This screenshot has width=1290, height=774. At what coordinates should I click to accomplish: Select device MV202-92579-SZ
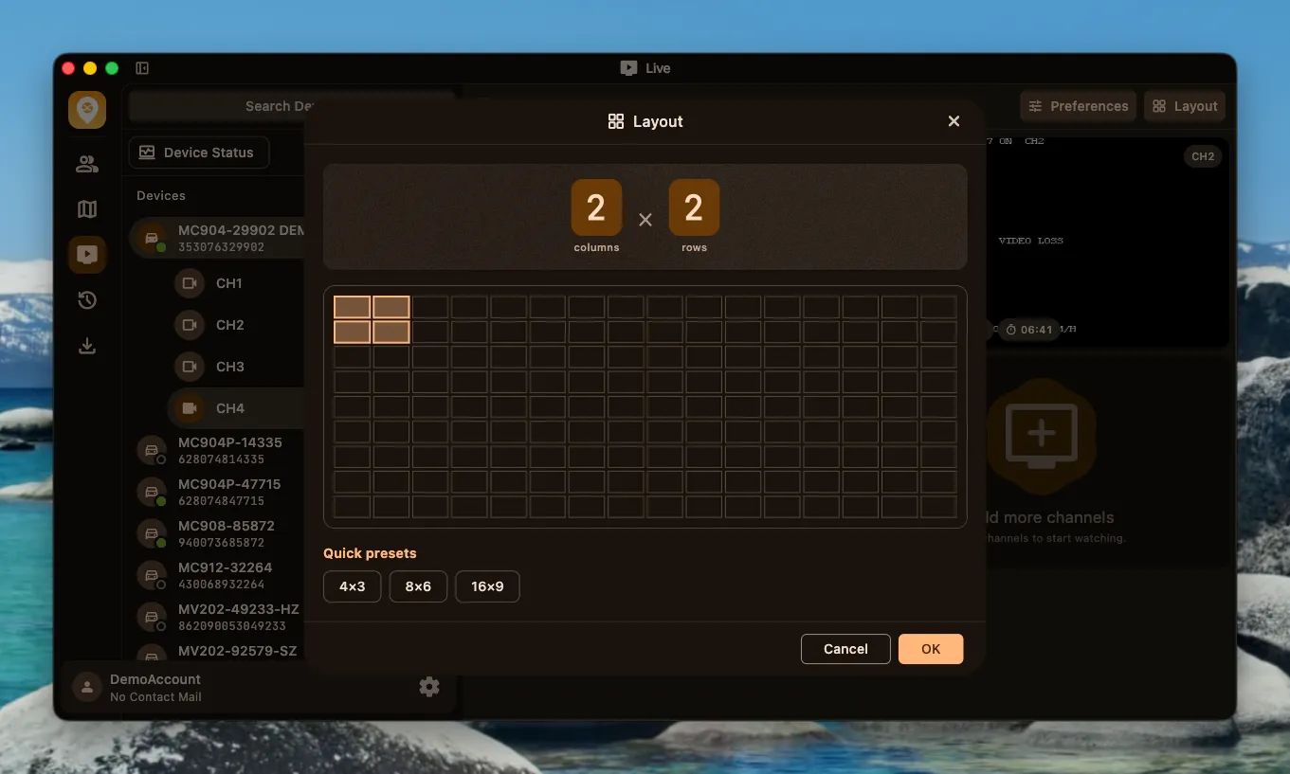click(217, 652)
